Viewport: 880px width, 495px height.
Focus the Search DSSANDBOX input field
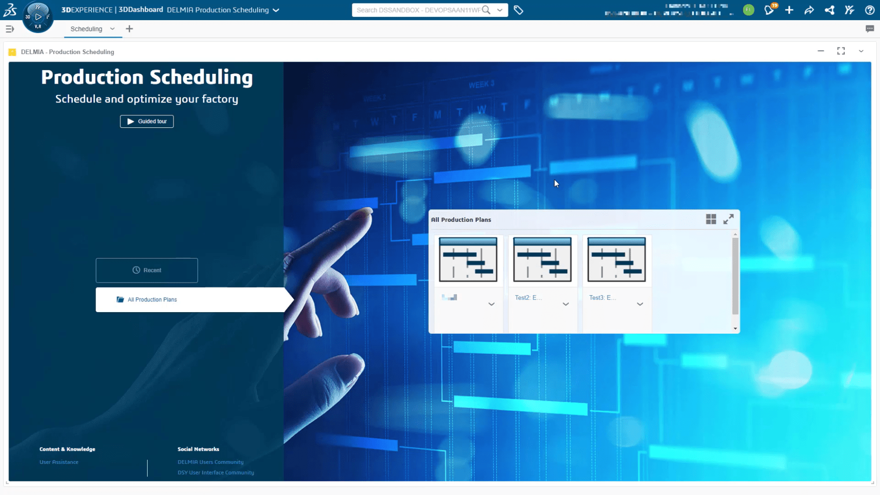[x=418, y=10]
